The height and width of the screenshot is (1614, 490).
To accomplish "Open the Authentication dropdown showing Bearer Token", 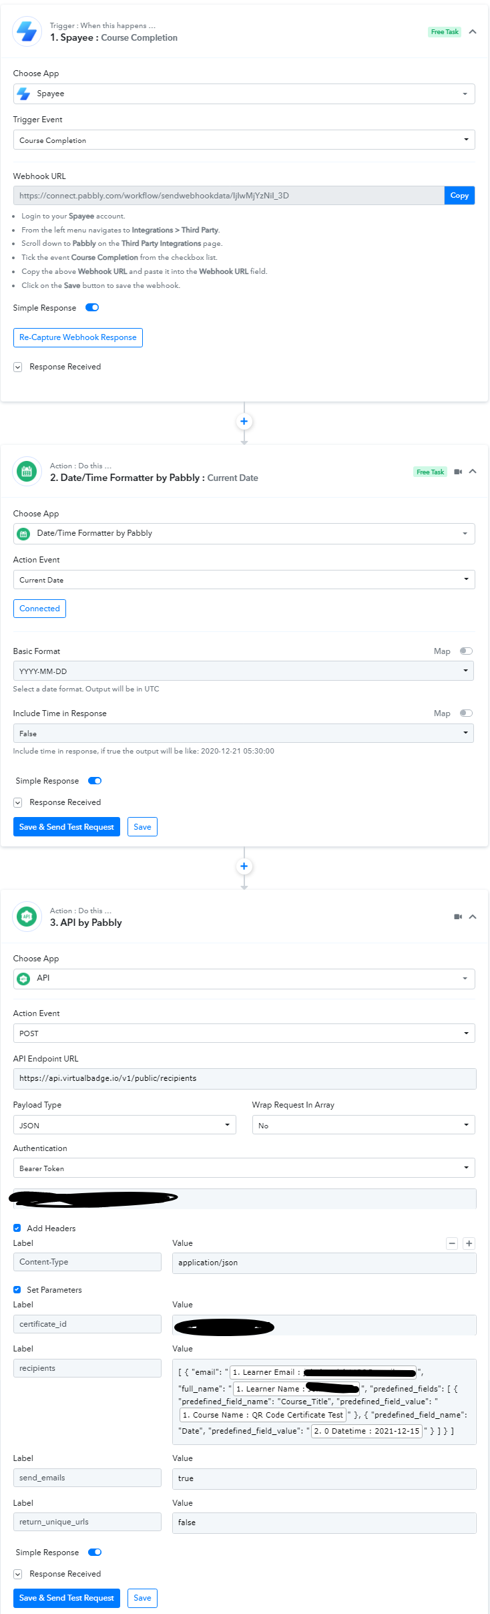I will pos(244,1168).
